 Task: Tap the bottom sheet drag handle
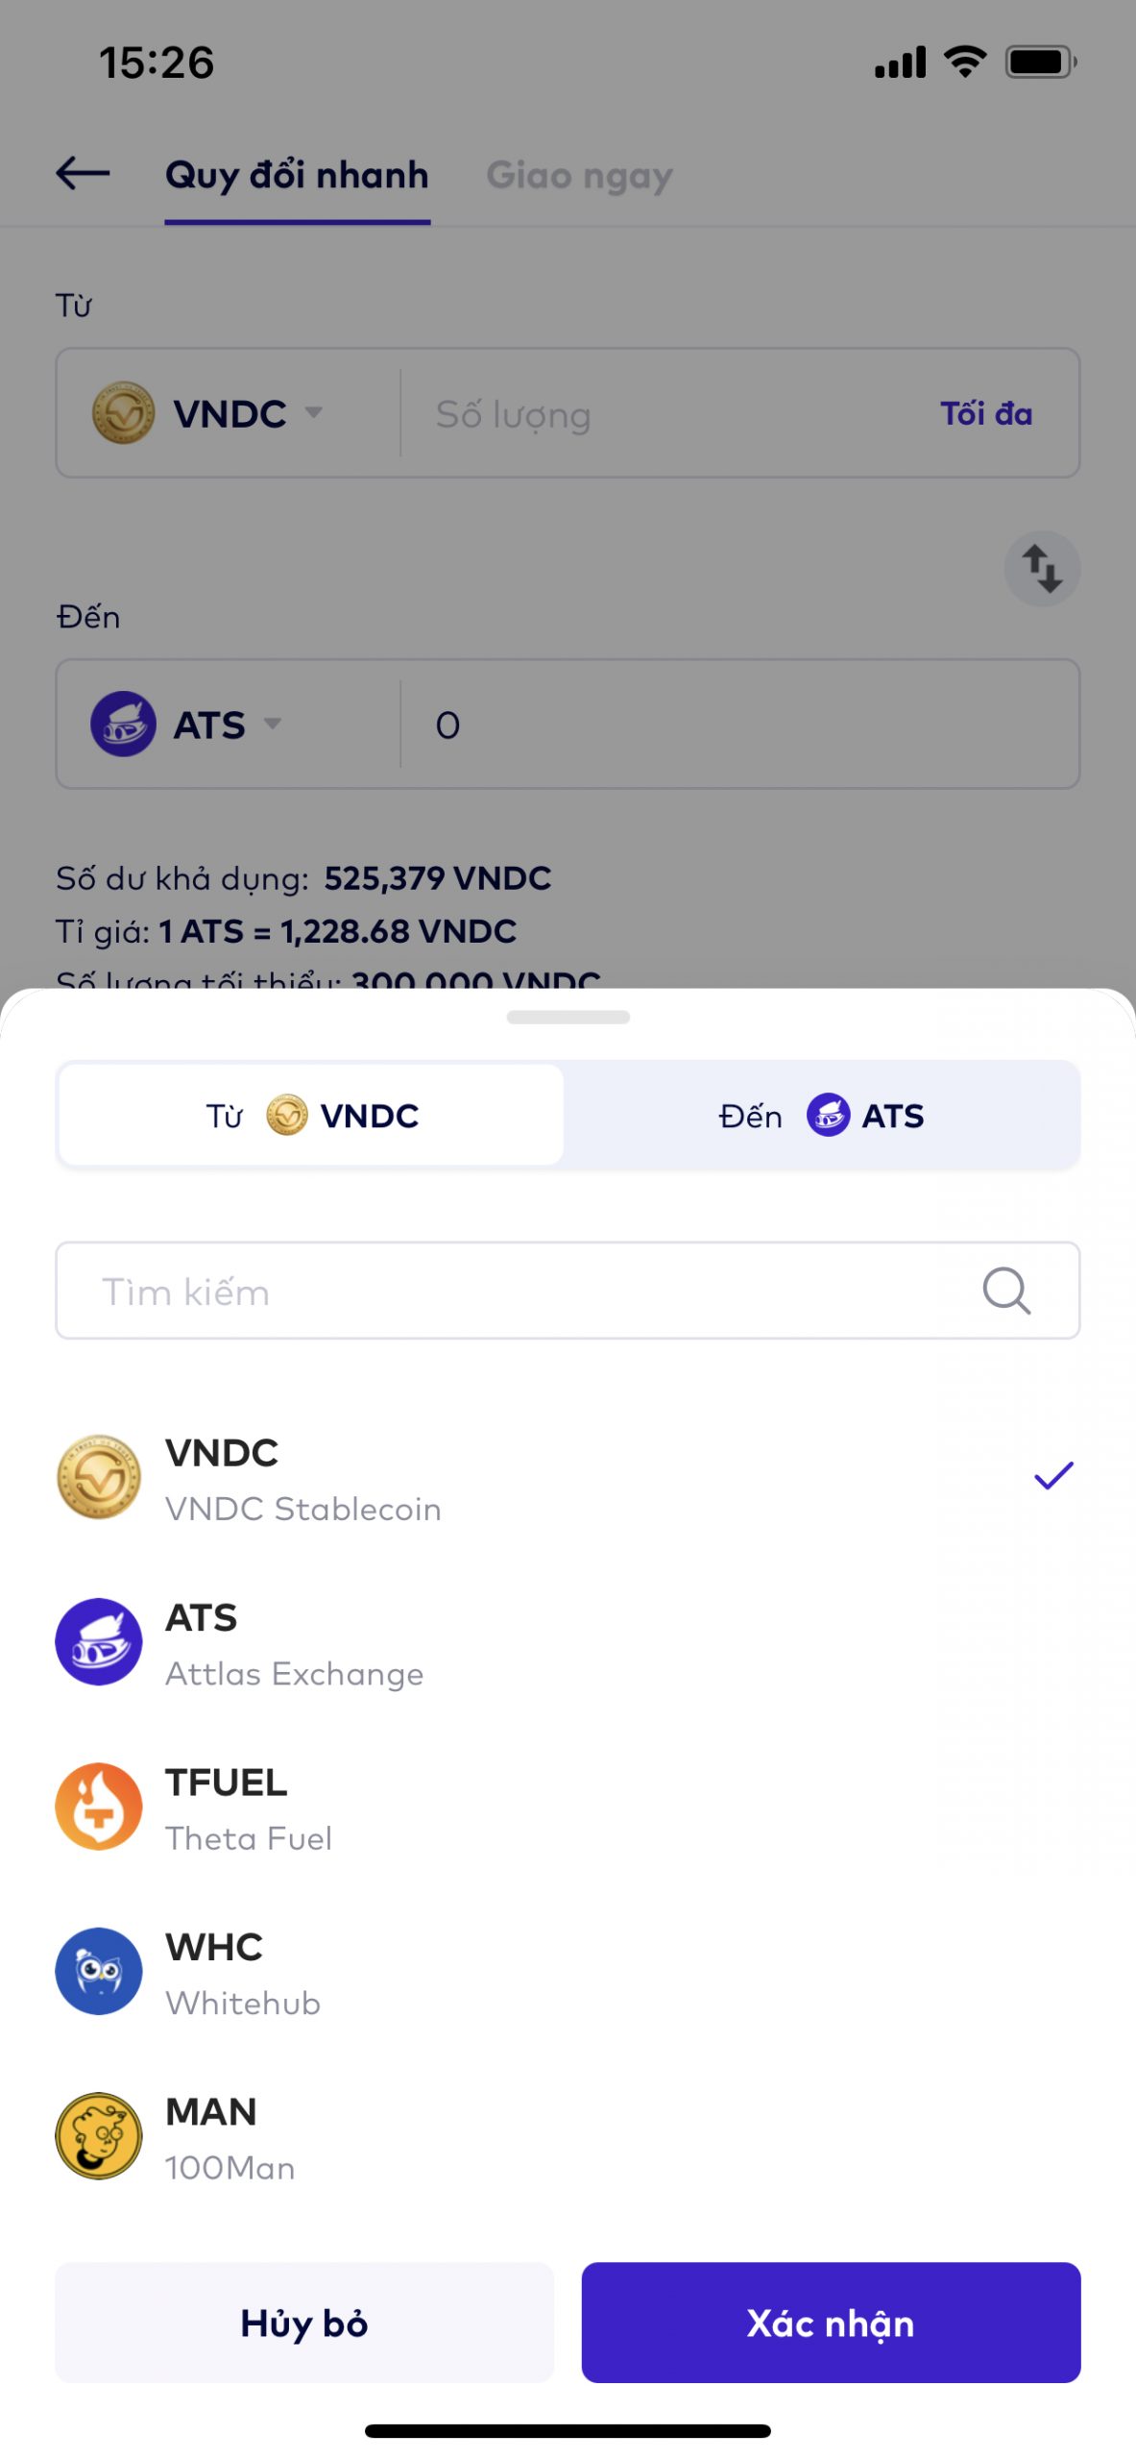(x=568, y=1017)
